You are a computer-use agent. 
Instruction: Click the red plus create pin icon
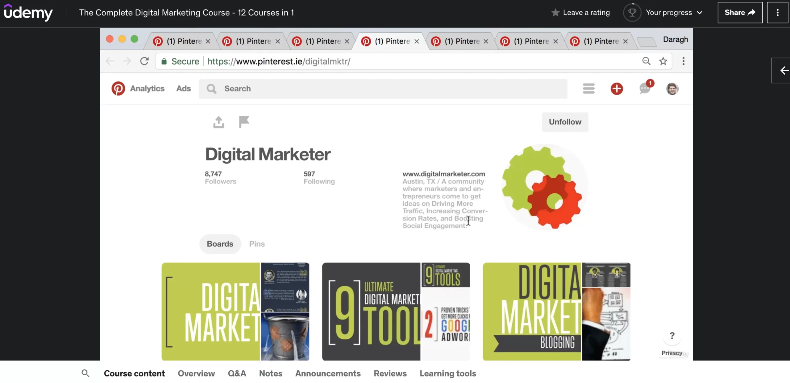pos(617,89)
